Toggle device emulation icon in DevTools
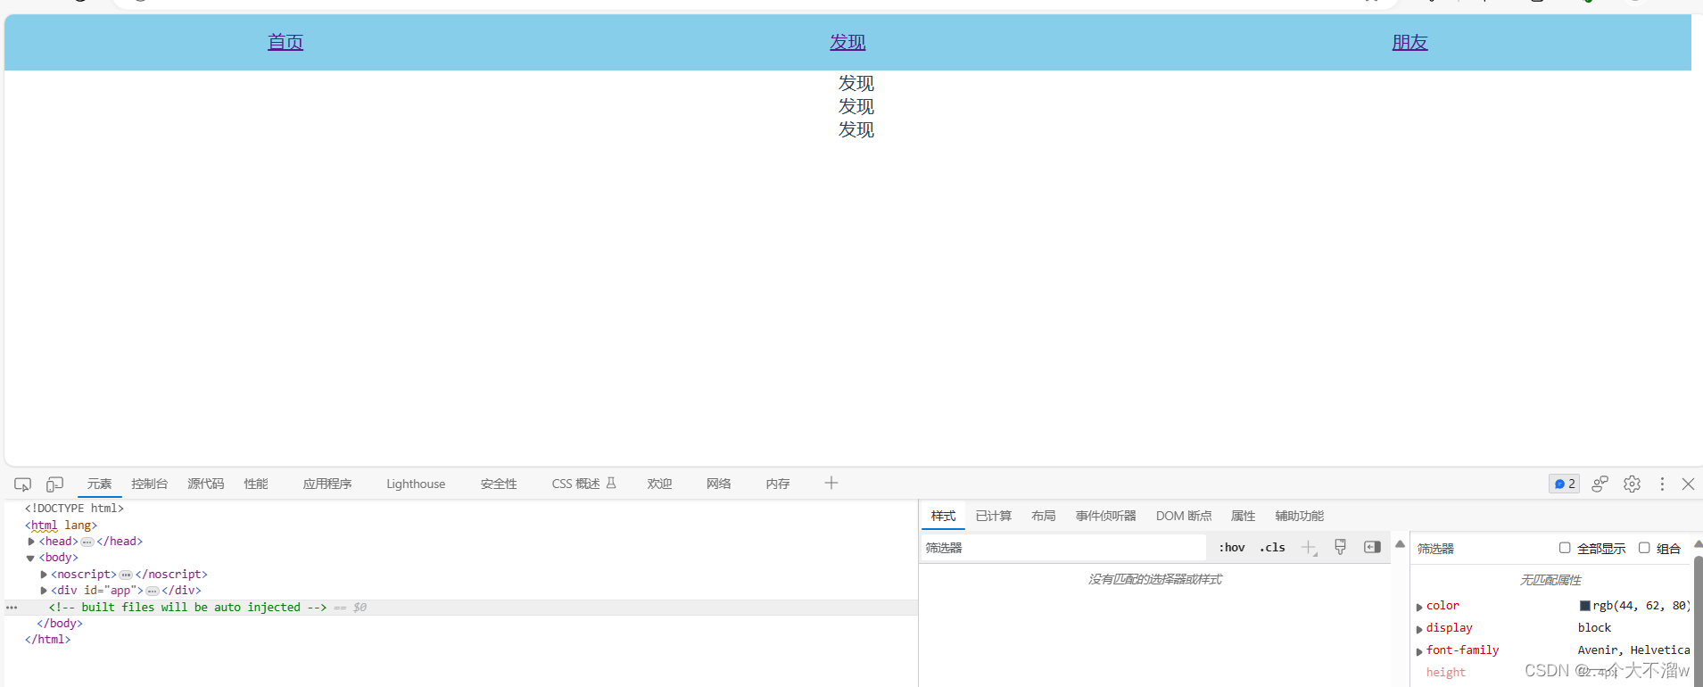Viewport: 1703px width, 687px height. (54, 484)
